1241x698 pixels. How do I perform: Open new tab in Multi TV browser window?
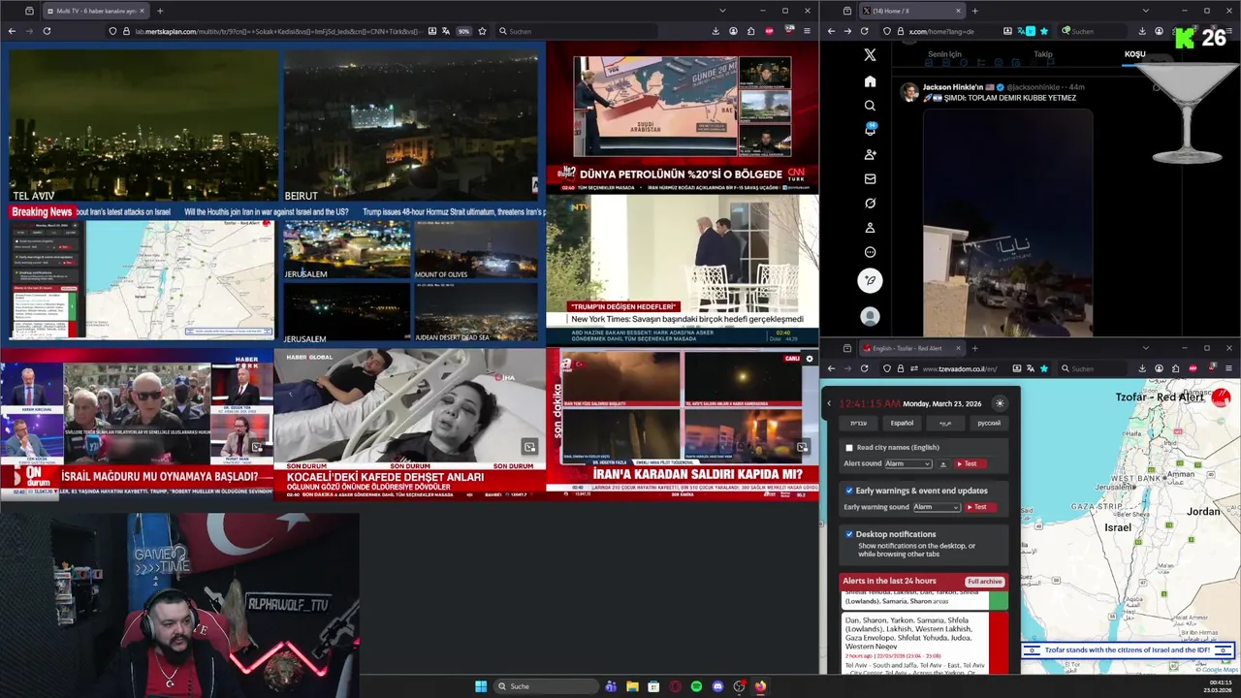pyautogui.click(x=160, y=11)
